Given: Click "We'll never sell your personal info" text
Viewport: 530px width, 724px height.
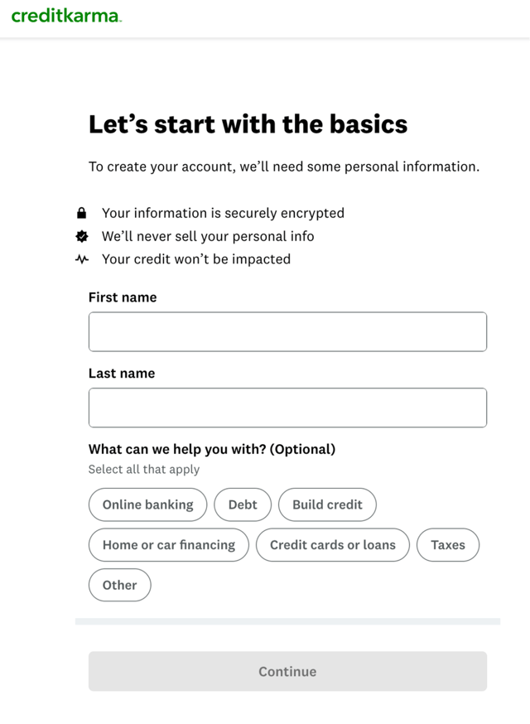Looking at the screenshot, I should [208, 236].
